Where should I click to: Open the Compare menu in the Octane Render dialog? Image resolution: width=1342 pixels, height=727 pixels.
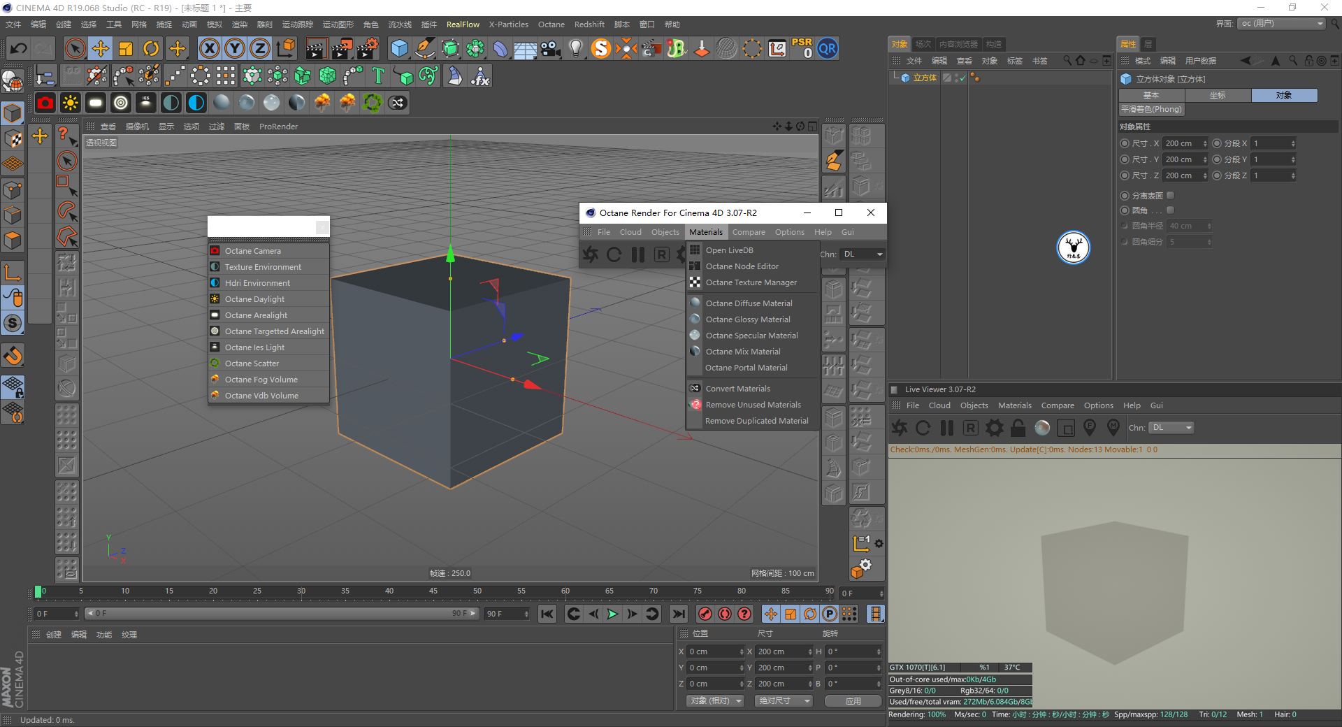coord(749,232)
